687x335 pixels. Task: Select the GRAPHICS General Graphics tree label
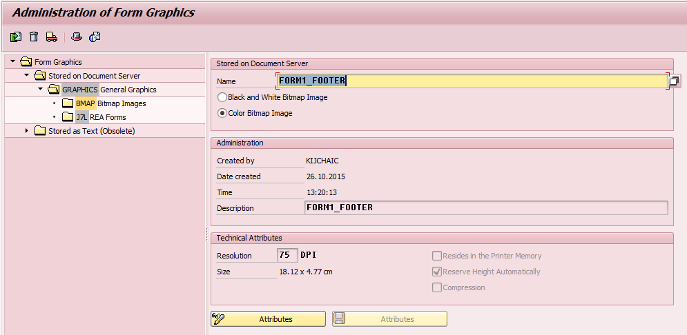(x=109, y=90)
